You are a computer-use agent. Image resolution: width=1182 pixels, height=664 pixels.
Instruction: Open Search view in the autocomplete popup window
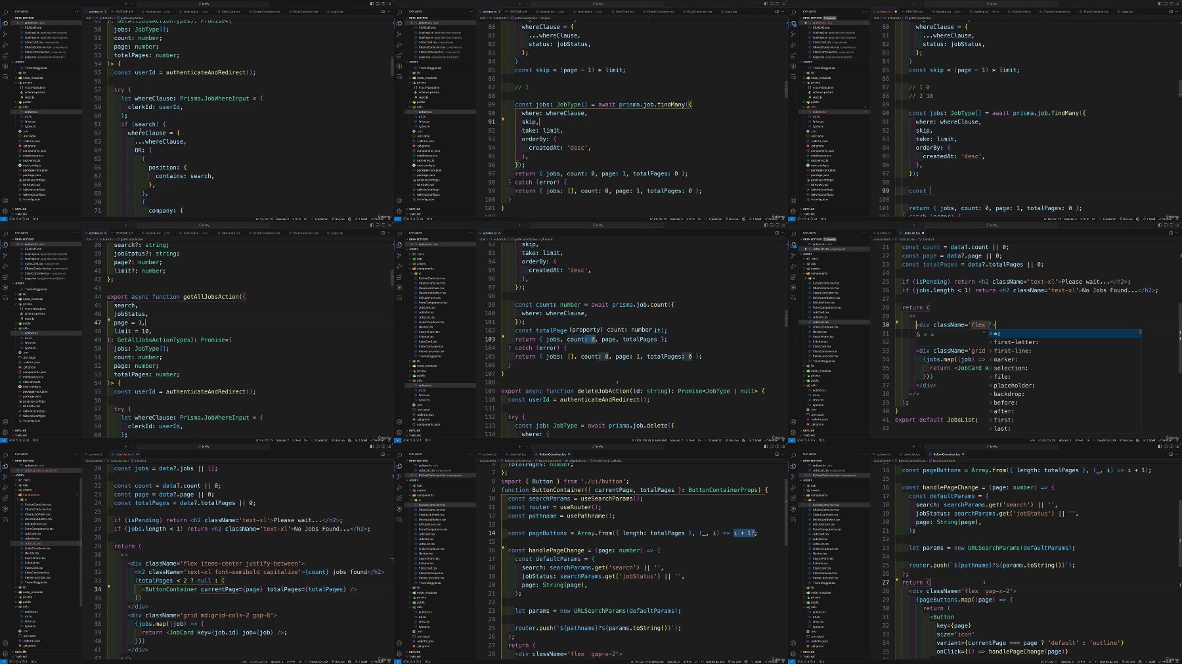(x=793, y=234)
